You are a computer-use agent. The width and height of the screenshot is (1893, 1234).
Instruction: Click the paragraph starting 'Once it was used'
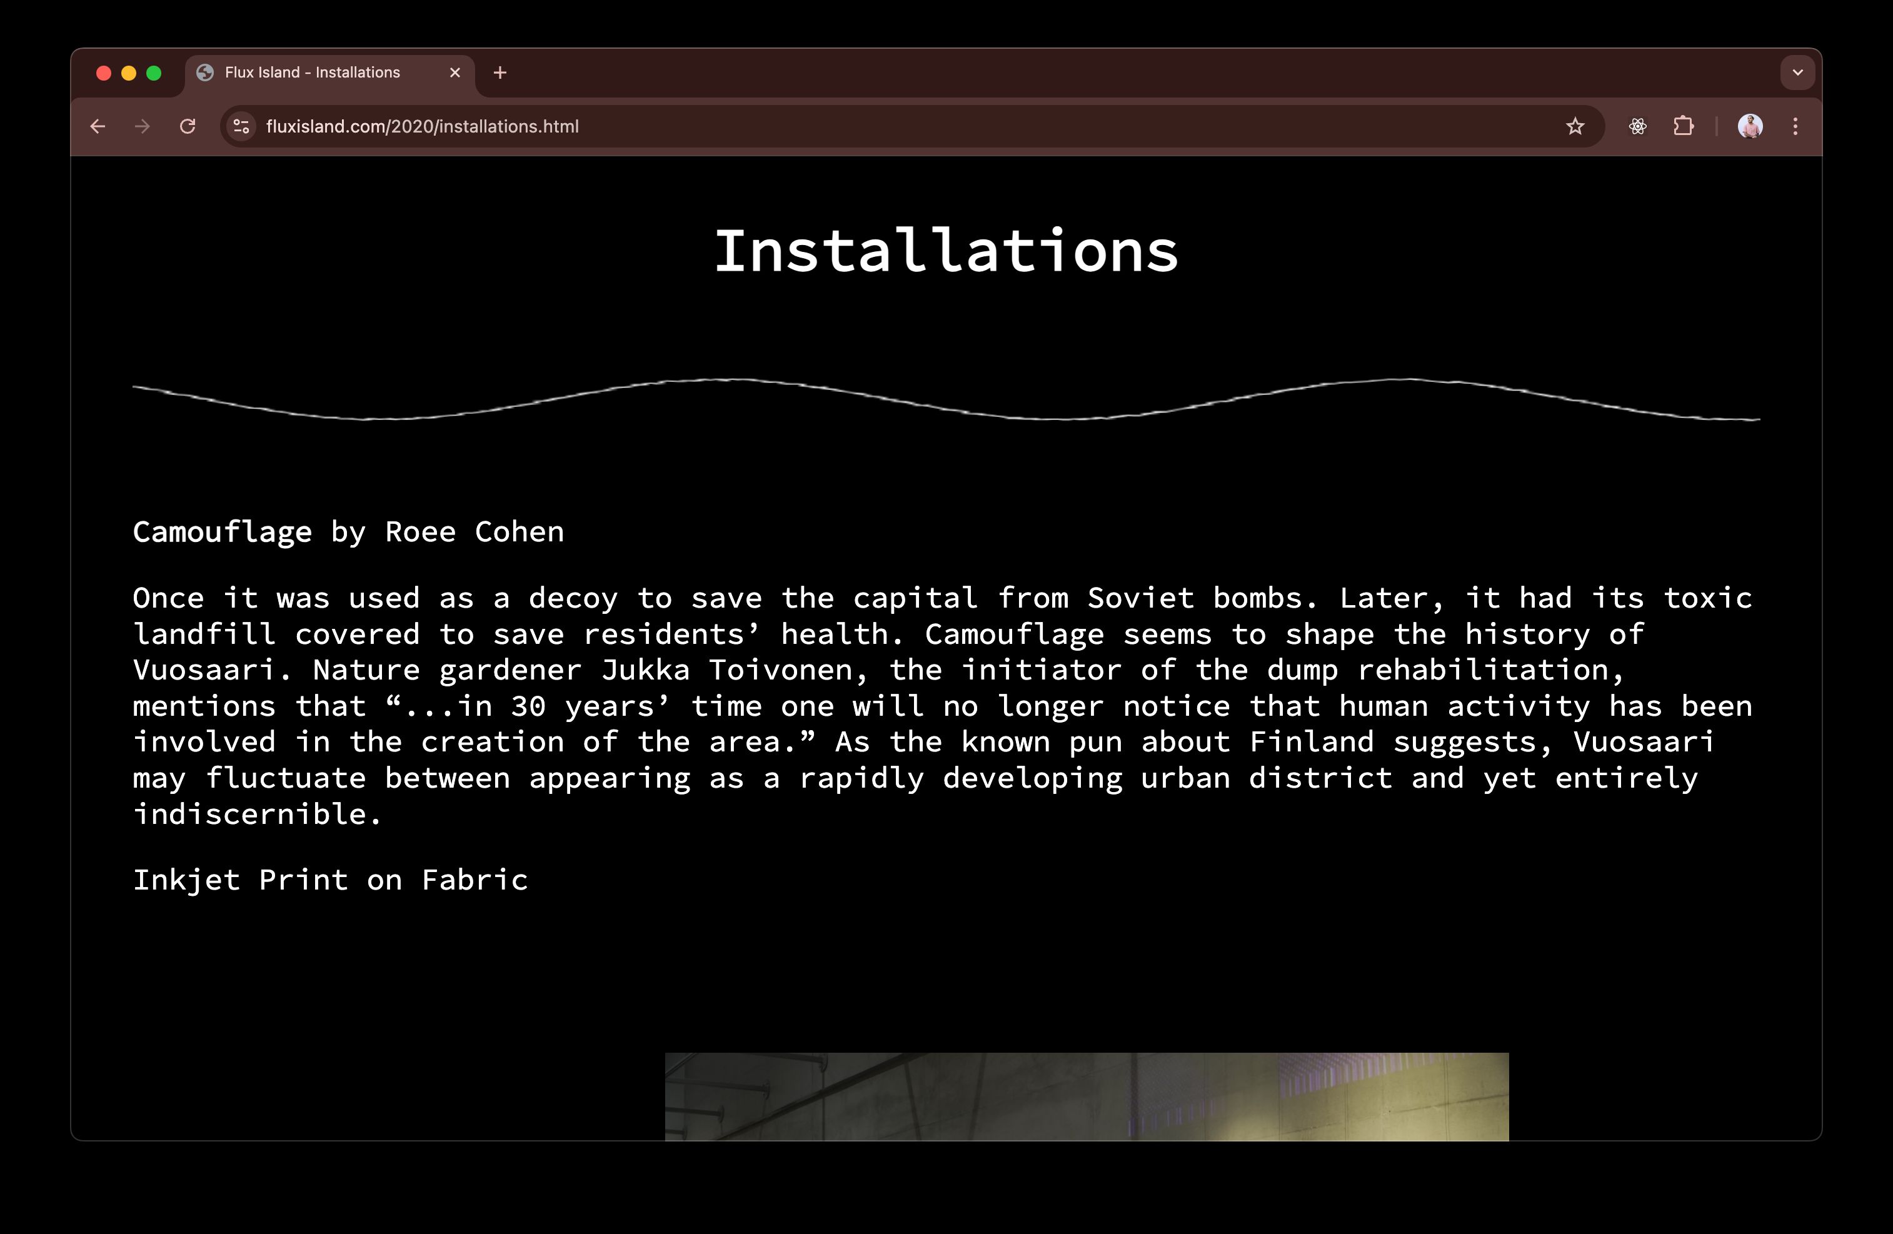tap(943, 706)
